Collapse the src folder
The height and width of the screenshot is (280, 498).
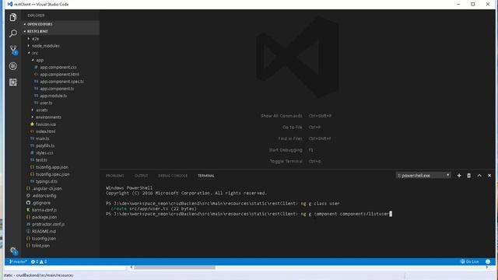click(x=61, y=53)
